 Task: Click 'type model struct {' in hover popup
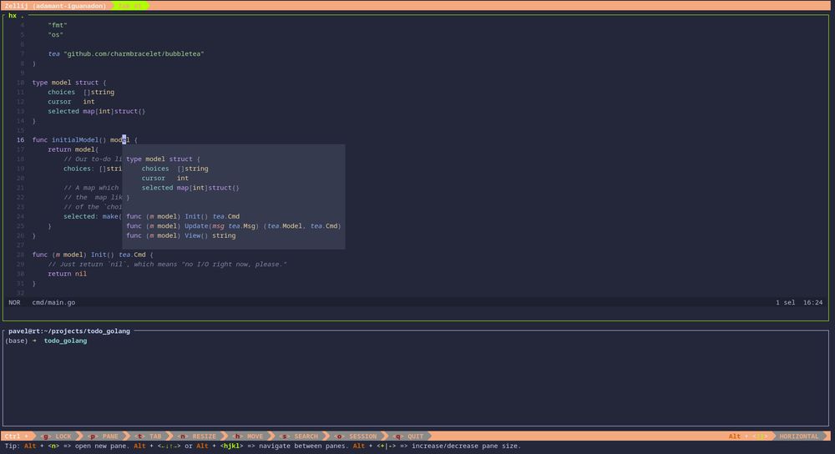tap(163, 159)
